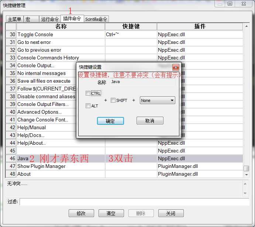Cancel with the 取消 button
Viewport: 255px width, 227px height.
150,121
